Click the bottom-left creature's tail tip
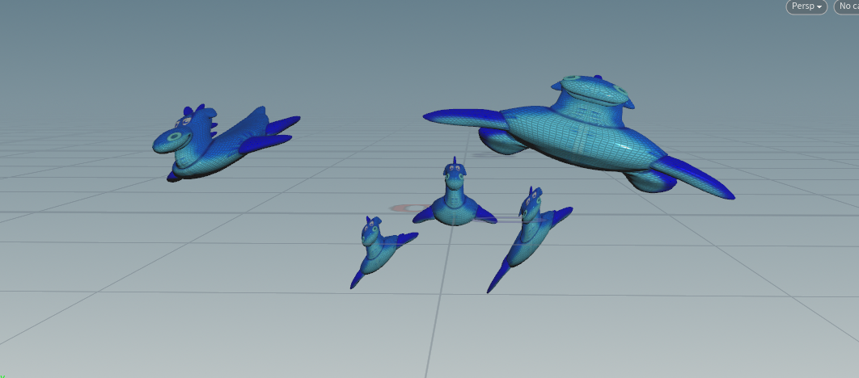Image resolution: width=859 pixels, height=378 pixels. tap(356, 280)
